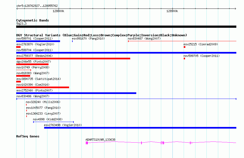Screen dimensions: 244x158
Task: Open the esv3890735 (Suktitipat2014) variant label
Action: [x=39, y=79]
